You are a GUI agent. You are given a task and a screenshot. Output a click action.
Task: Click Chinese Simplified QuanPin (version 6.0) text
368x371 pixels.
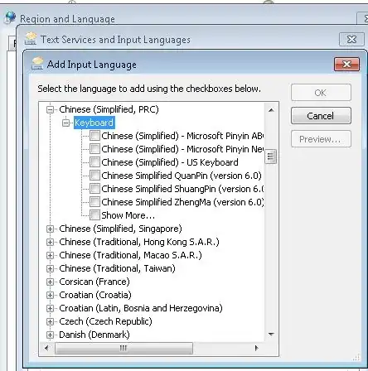(x=182, y=176)
